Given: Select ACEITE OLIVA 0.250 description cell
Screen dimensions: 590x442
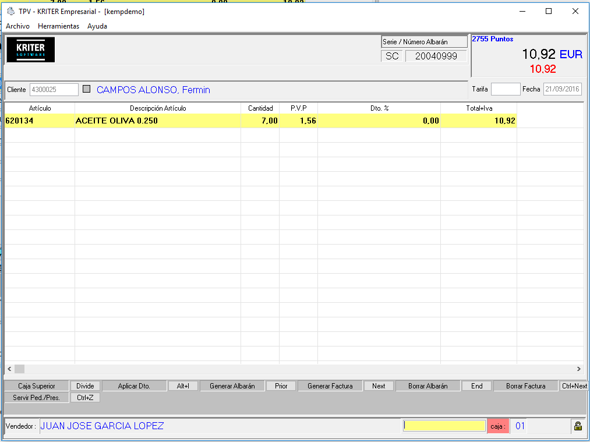Looking at the screenshot, I should click(158, 121).
